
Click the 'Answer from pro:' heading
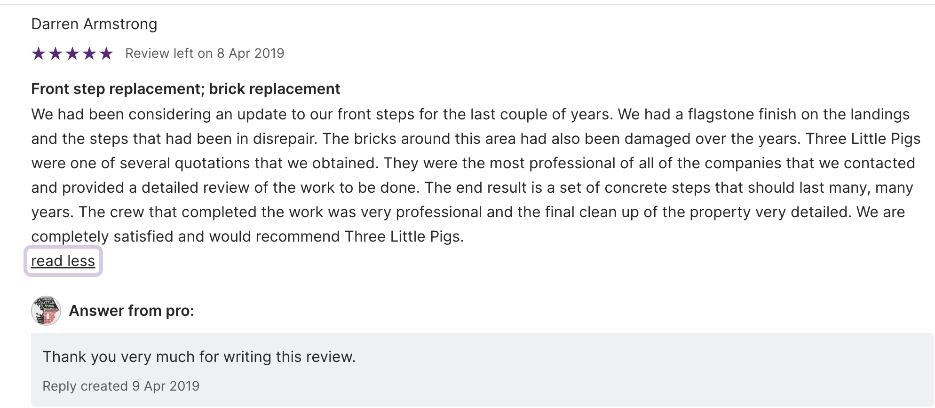tap(131, 311)
